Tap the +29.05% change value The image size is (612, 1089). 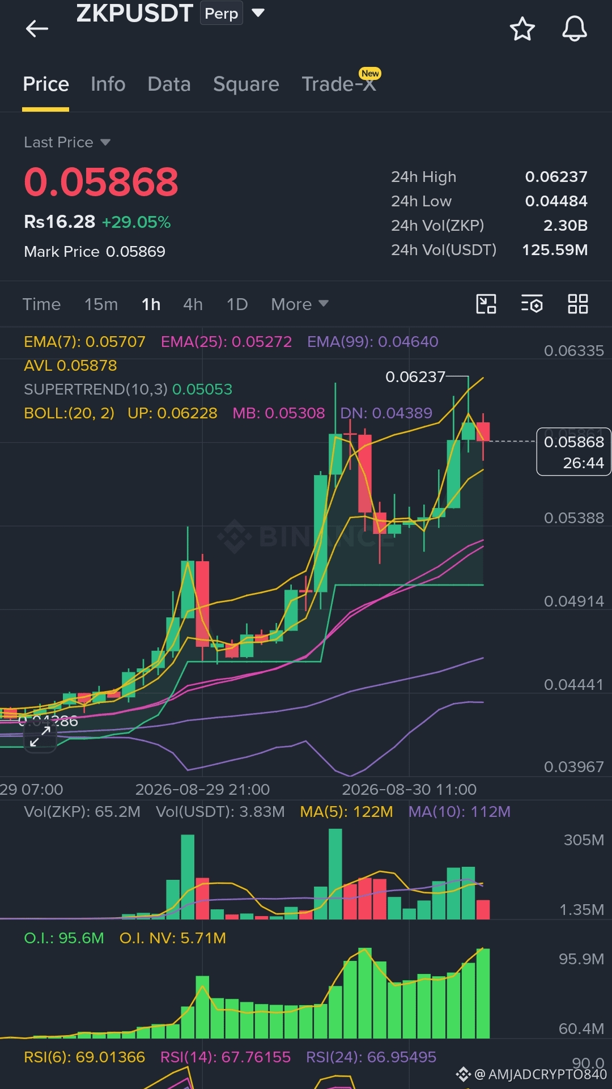[136, 222]
